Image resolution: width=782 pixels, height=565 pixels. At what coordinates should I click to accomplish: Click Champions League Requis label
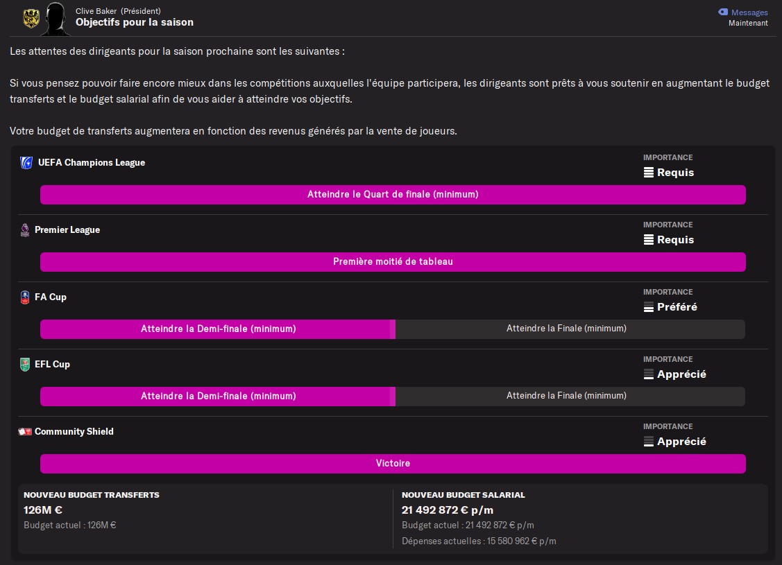click(675, 173)
